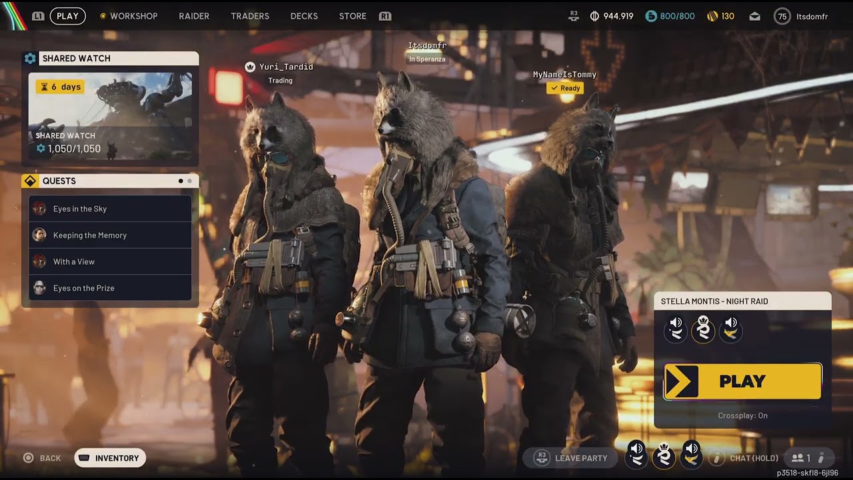
Task: Click the Ready checkmark badge under MyNameIsTommy
Action: click(564, 88)
